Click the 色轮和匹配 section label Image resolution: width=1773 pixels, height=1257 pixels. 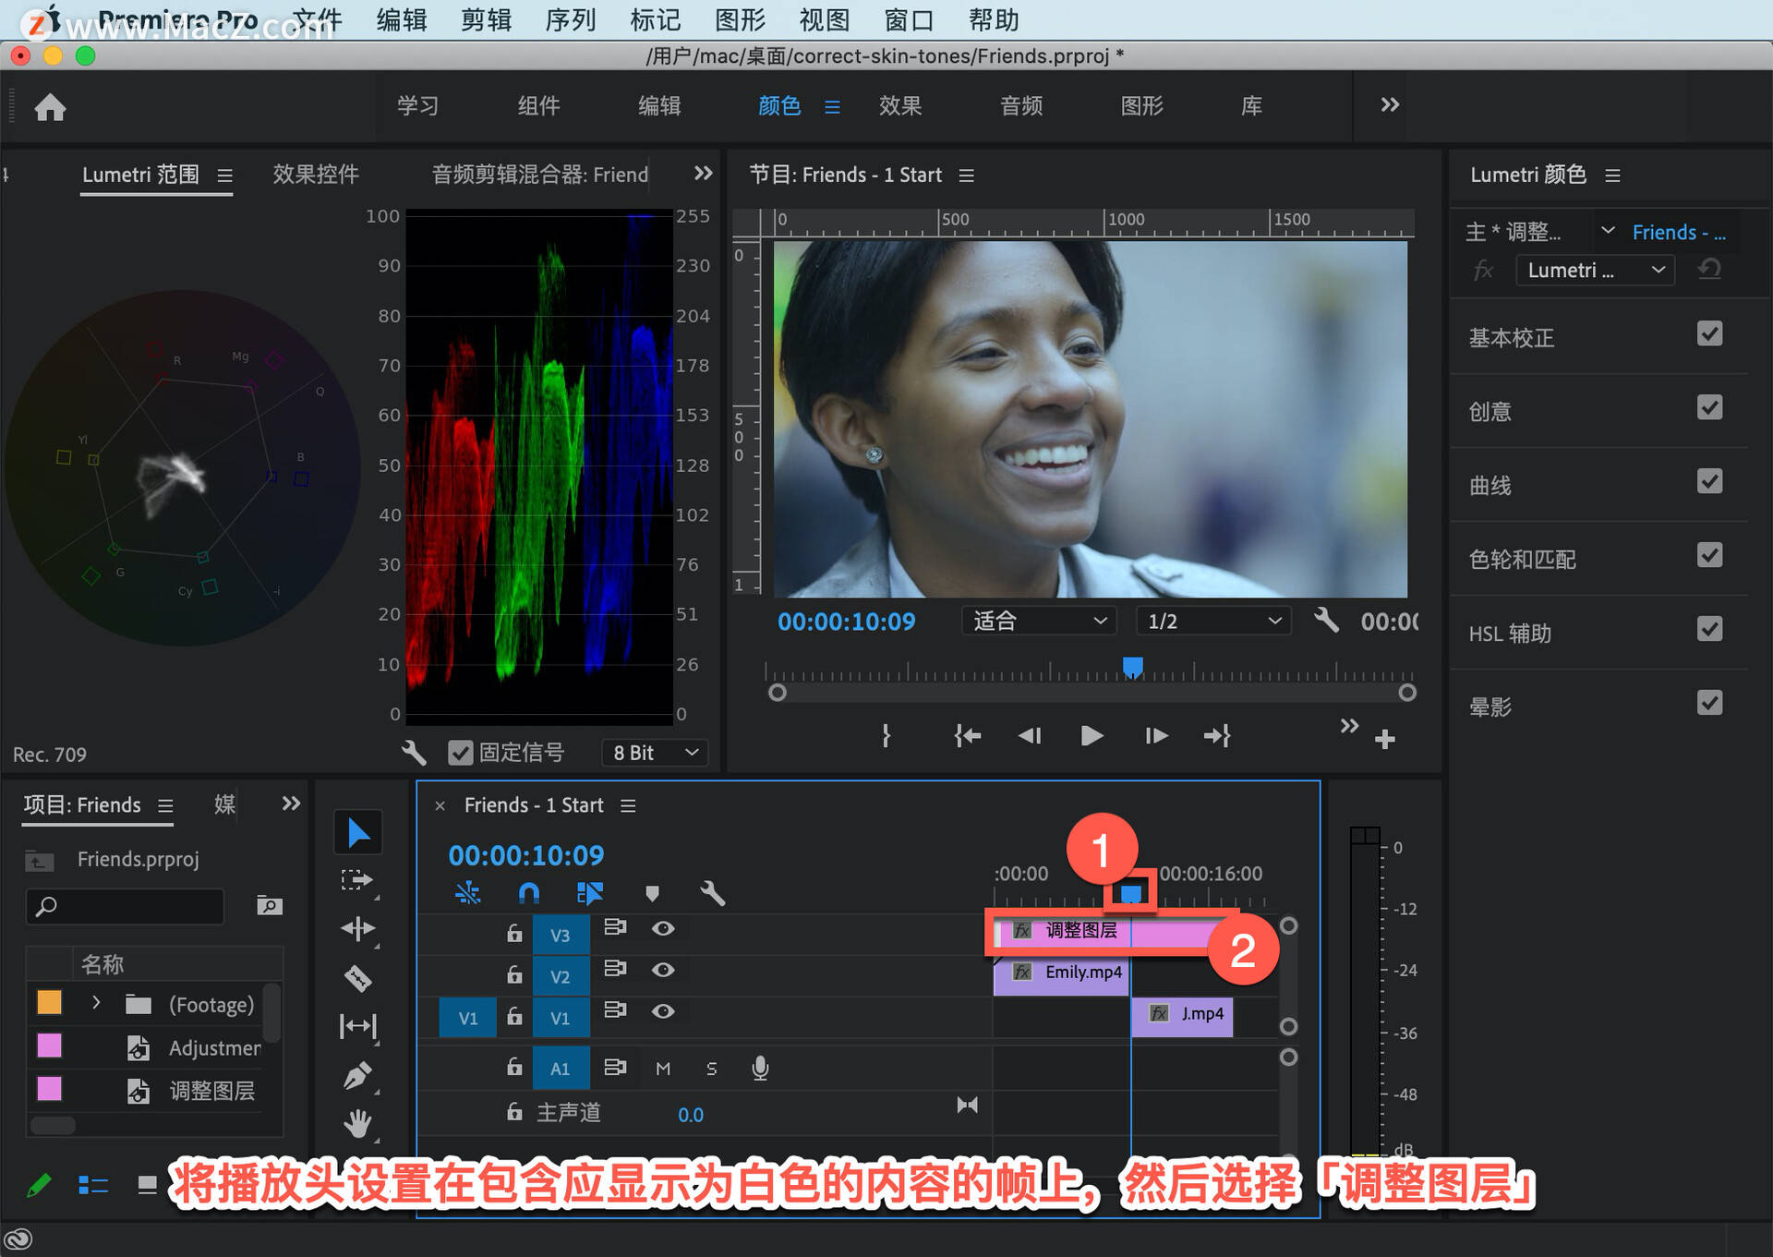coord(1522,559)
